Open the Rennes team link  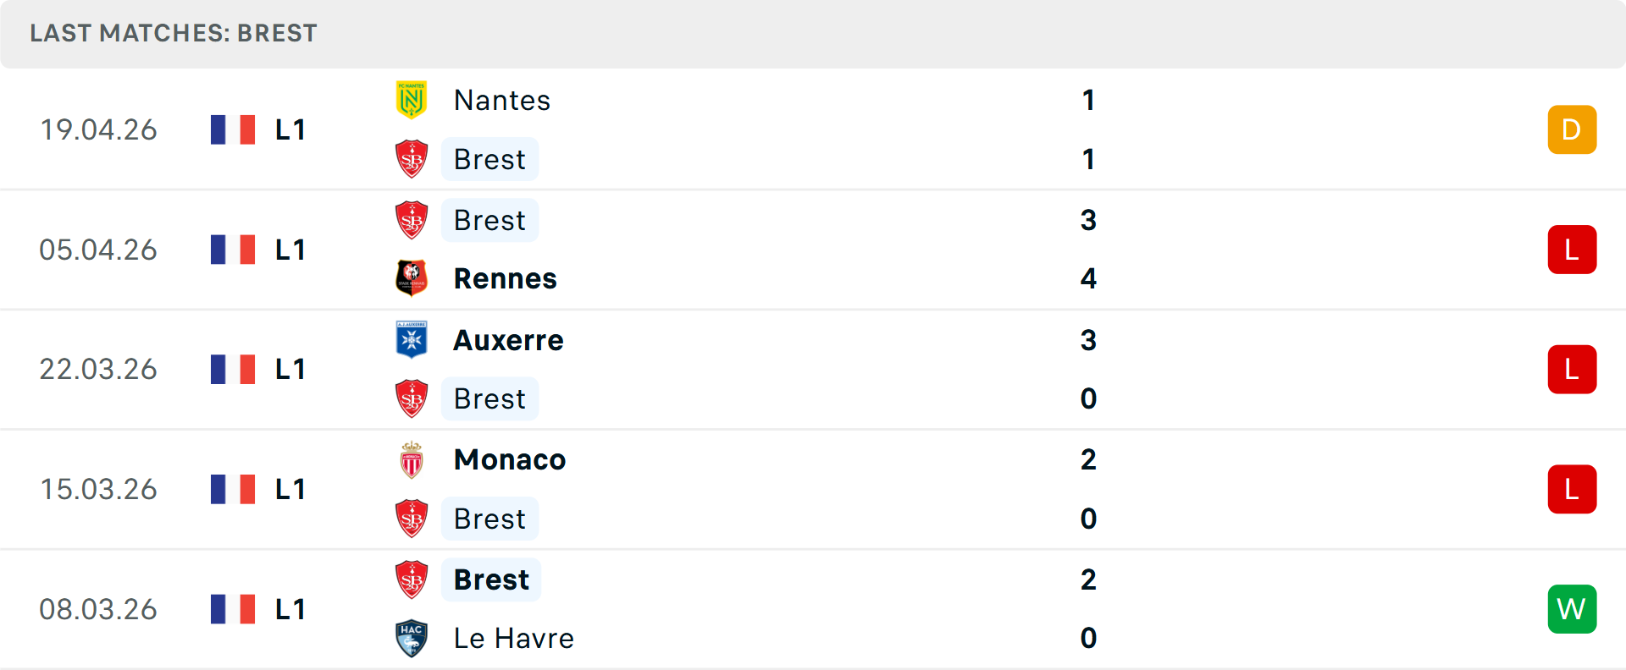tap(506, 278)
